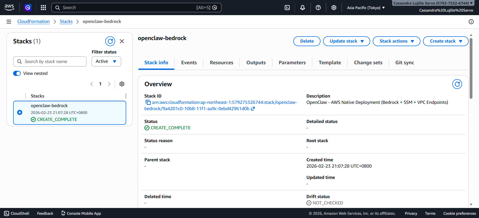Expand the Update stack dropdown
This screenshot has width=479, height=218.
(347, 41)
